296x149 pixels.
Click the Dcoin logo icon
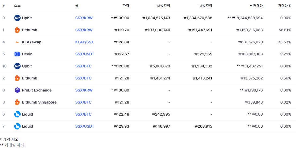tap(17, 54)
